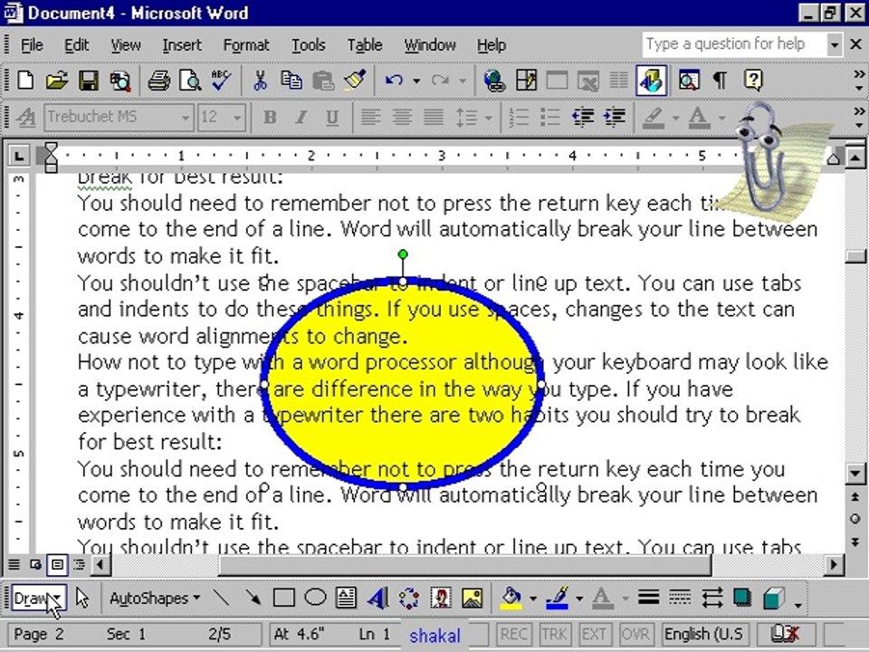Choose the Arrow drawing tool
The image size is (869, 652).
253,598
